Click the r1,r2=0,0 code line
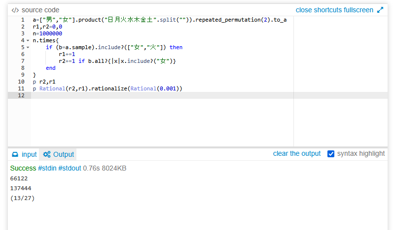The width and height of the screenshot is (393, 230). tap(47, 27)
